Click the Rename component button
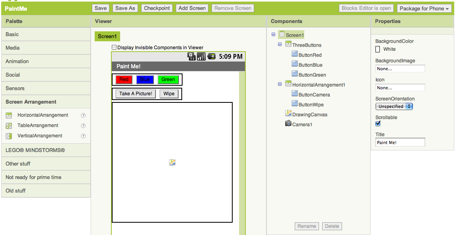Viewport: 455px width, 235px height. tap(307, 226)
